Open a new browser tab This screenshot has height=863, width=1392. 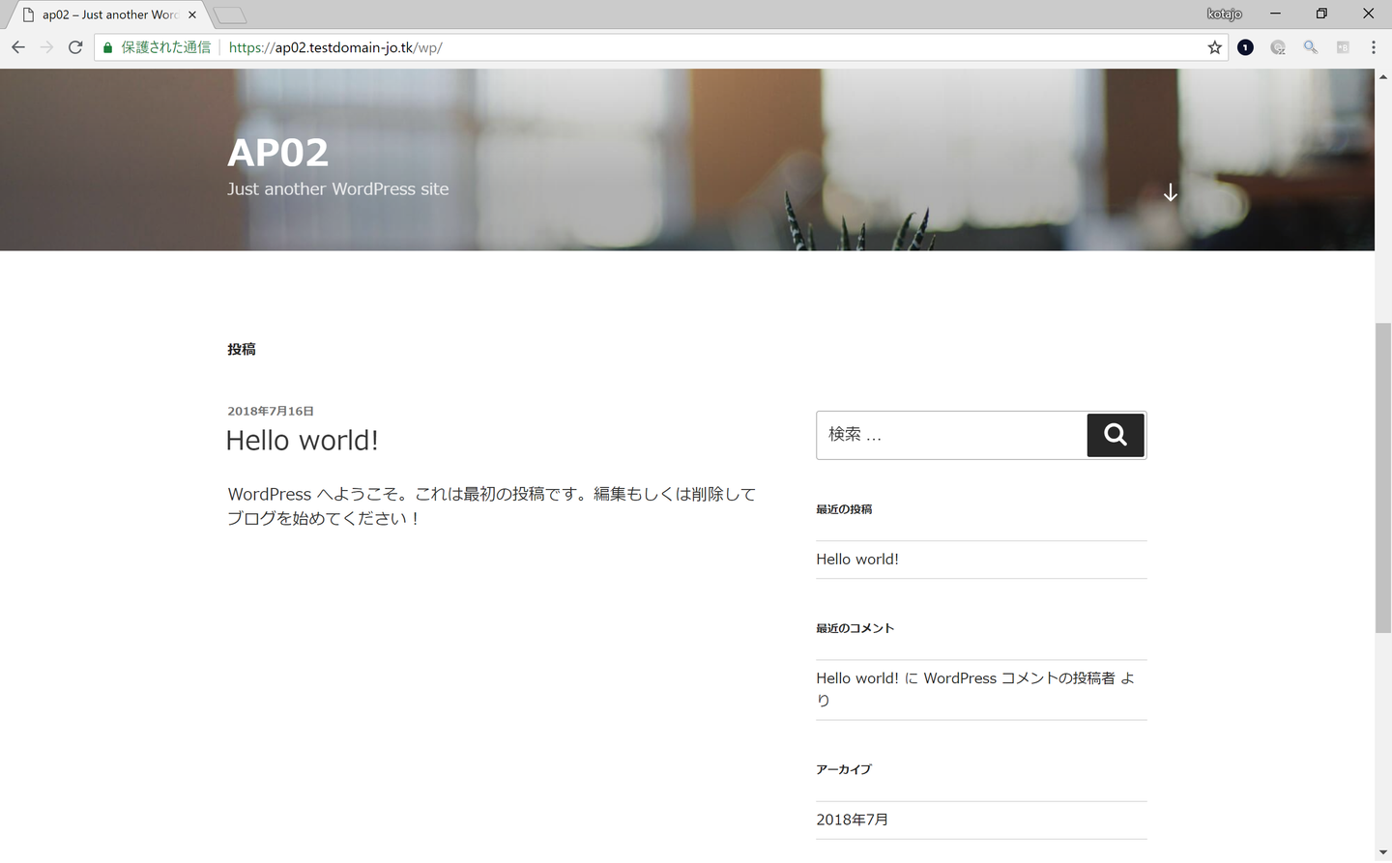click(x=229, y=14)
